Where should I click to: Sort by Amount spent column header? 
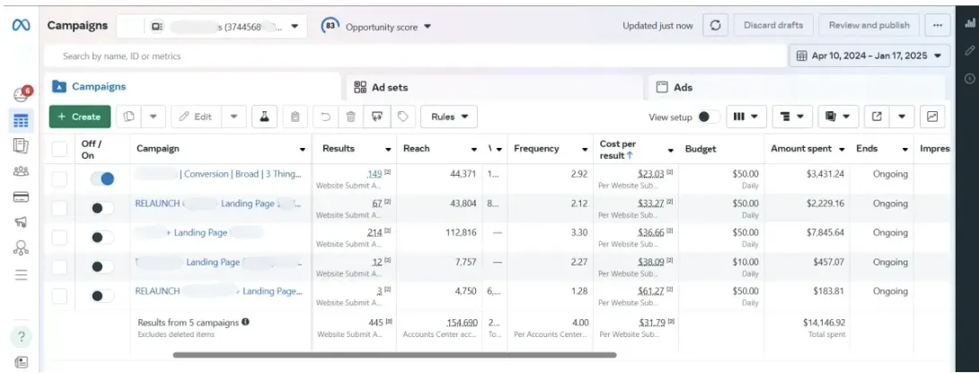807,149
